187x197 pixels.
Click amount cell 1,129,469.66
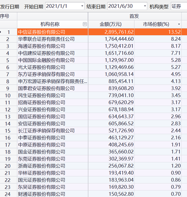click(x=111, y=67)
